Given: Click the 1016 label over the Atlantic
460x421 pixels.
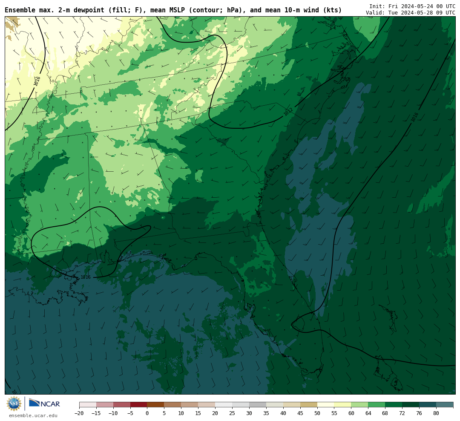Looking at the screenshot, I should click(414, 118).
